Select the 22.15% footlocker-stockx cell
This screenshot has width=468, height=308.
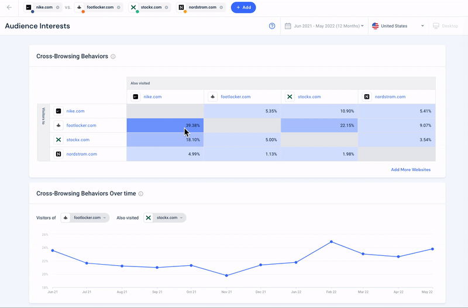(319, 125)
